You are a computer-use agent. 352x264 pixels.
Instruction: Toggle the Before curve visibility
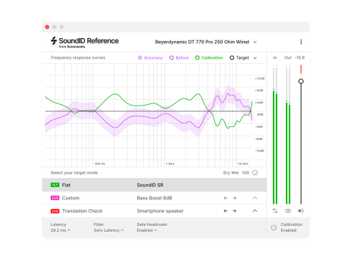click(179, 58)
